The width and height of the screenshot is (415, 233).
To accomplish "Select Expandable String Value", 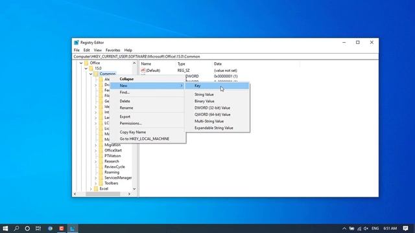I will [217, 128].
